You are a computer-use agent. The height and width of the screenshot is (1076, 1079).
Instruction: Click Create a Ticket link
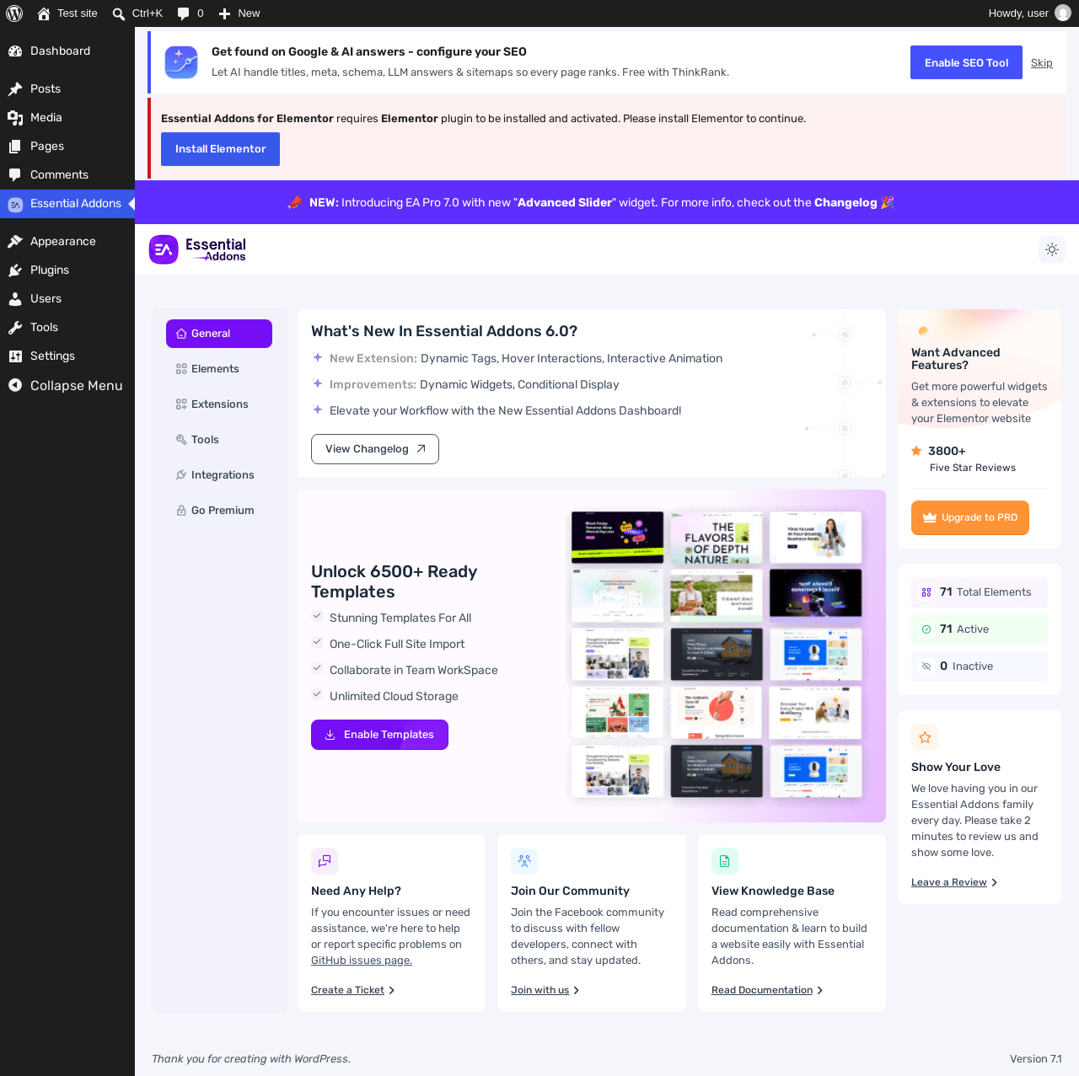click(352, 990)
